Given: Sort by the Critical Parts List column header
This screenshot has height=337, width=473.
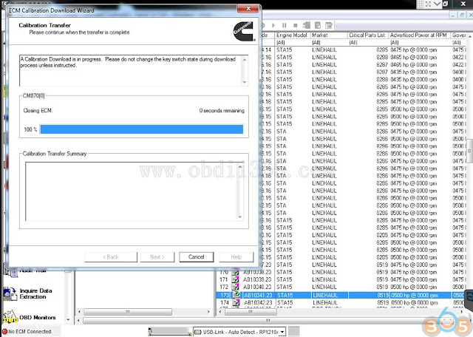Looking at the screenshot, I should (367, 35).
